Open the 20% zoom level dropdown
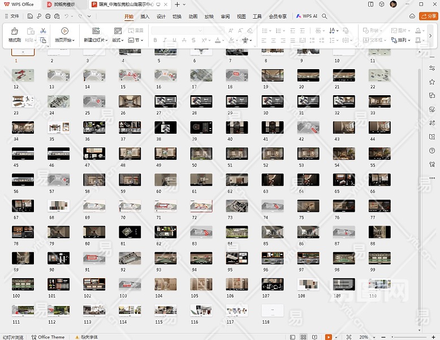Viewport: 440px width, 340px height. (x=368, y=337)
